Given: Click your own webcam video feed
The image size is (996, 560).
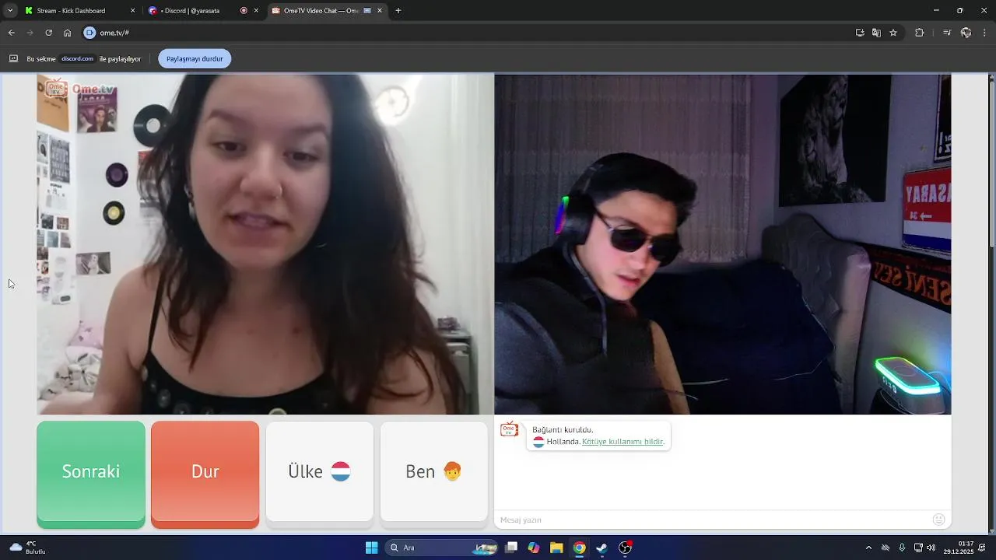Looking at the screenshot, I should (723, 244).
